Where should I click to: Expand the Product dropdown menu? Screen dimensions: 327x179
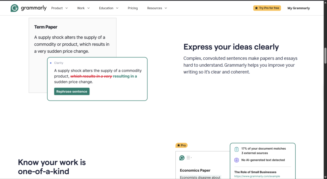(x=59, y=8)
